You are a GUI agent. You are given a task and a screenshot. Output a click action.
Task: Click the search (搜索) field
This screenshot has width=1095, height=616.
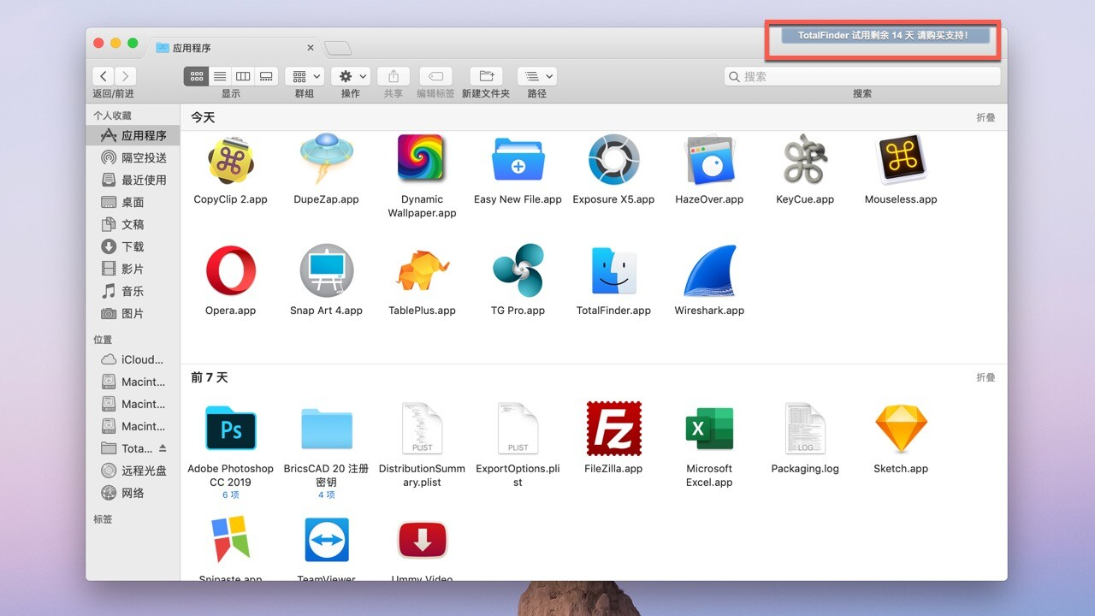(x=862, y=76)
